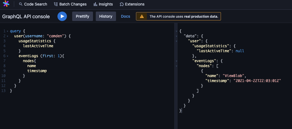Screen dimensions: 292x129
Task: Collapse the "data" object in results
Action: pos(177,36)
